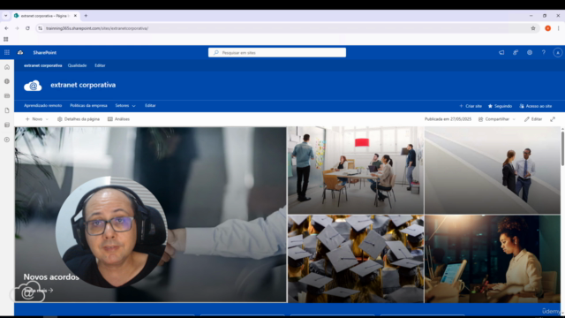The height and width of the screenshot is (318, 565).
Task: Click the extranet corporativa site logo
Action: click(x=33, y=86)
